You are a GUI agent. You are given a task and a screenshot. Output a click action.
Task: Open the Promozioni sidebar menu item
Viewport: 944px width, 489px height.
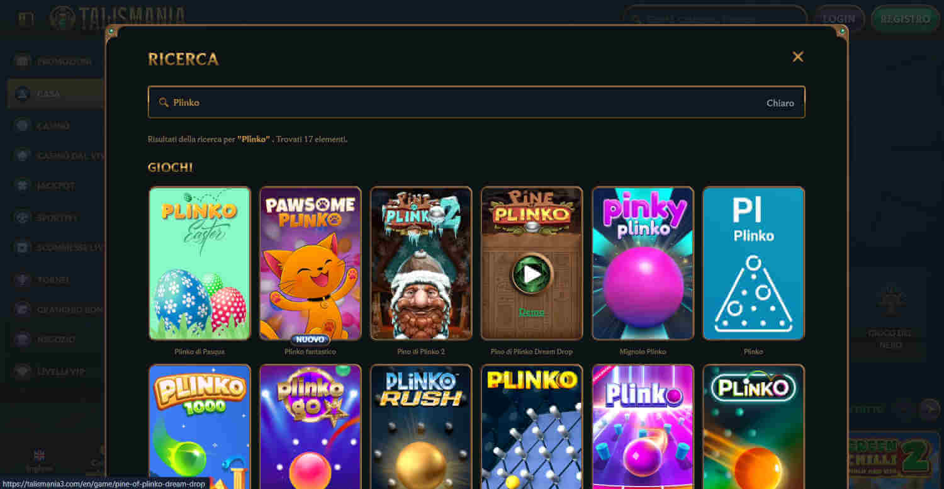pos(55,61)
